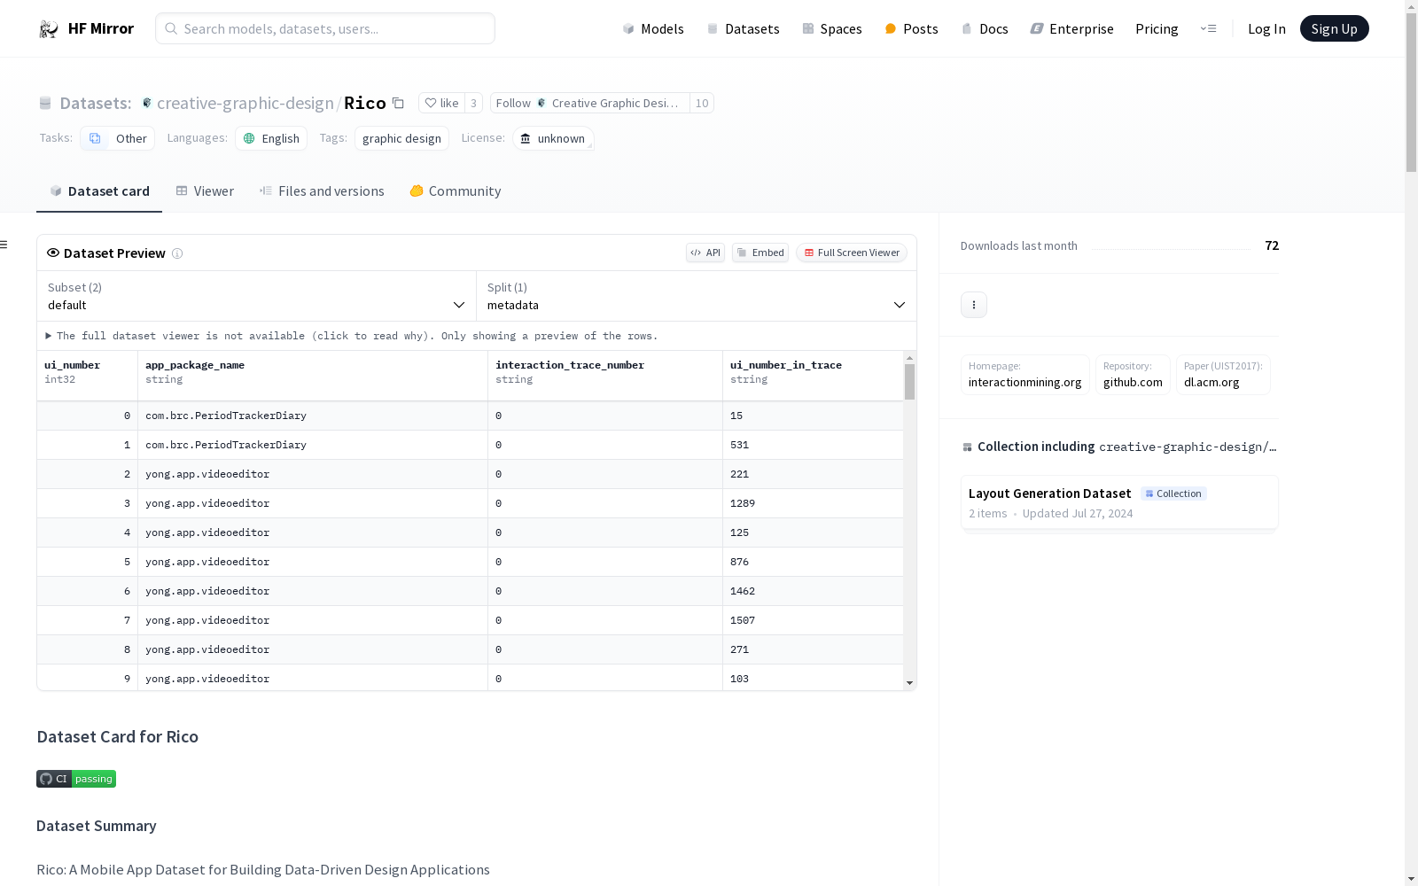The width and height of the screenshot is (1418, 886).
Task: Click the CI passing badge
Action: (x=76, y=779)
